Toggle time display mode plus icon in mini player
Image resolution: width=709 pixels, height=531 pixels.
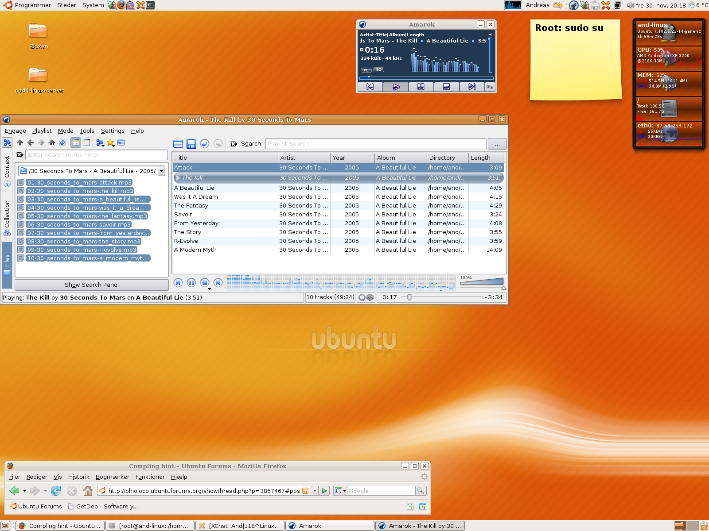[362, 50]
